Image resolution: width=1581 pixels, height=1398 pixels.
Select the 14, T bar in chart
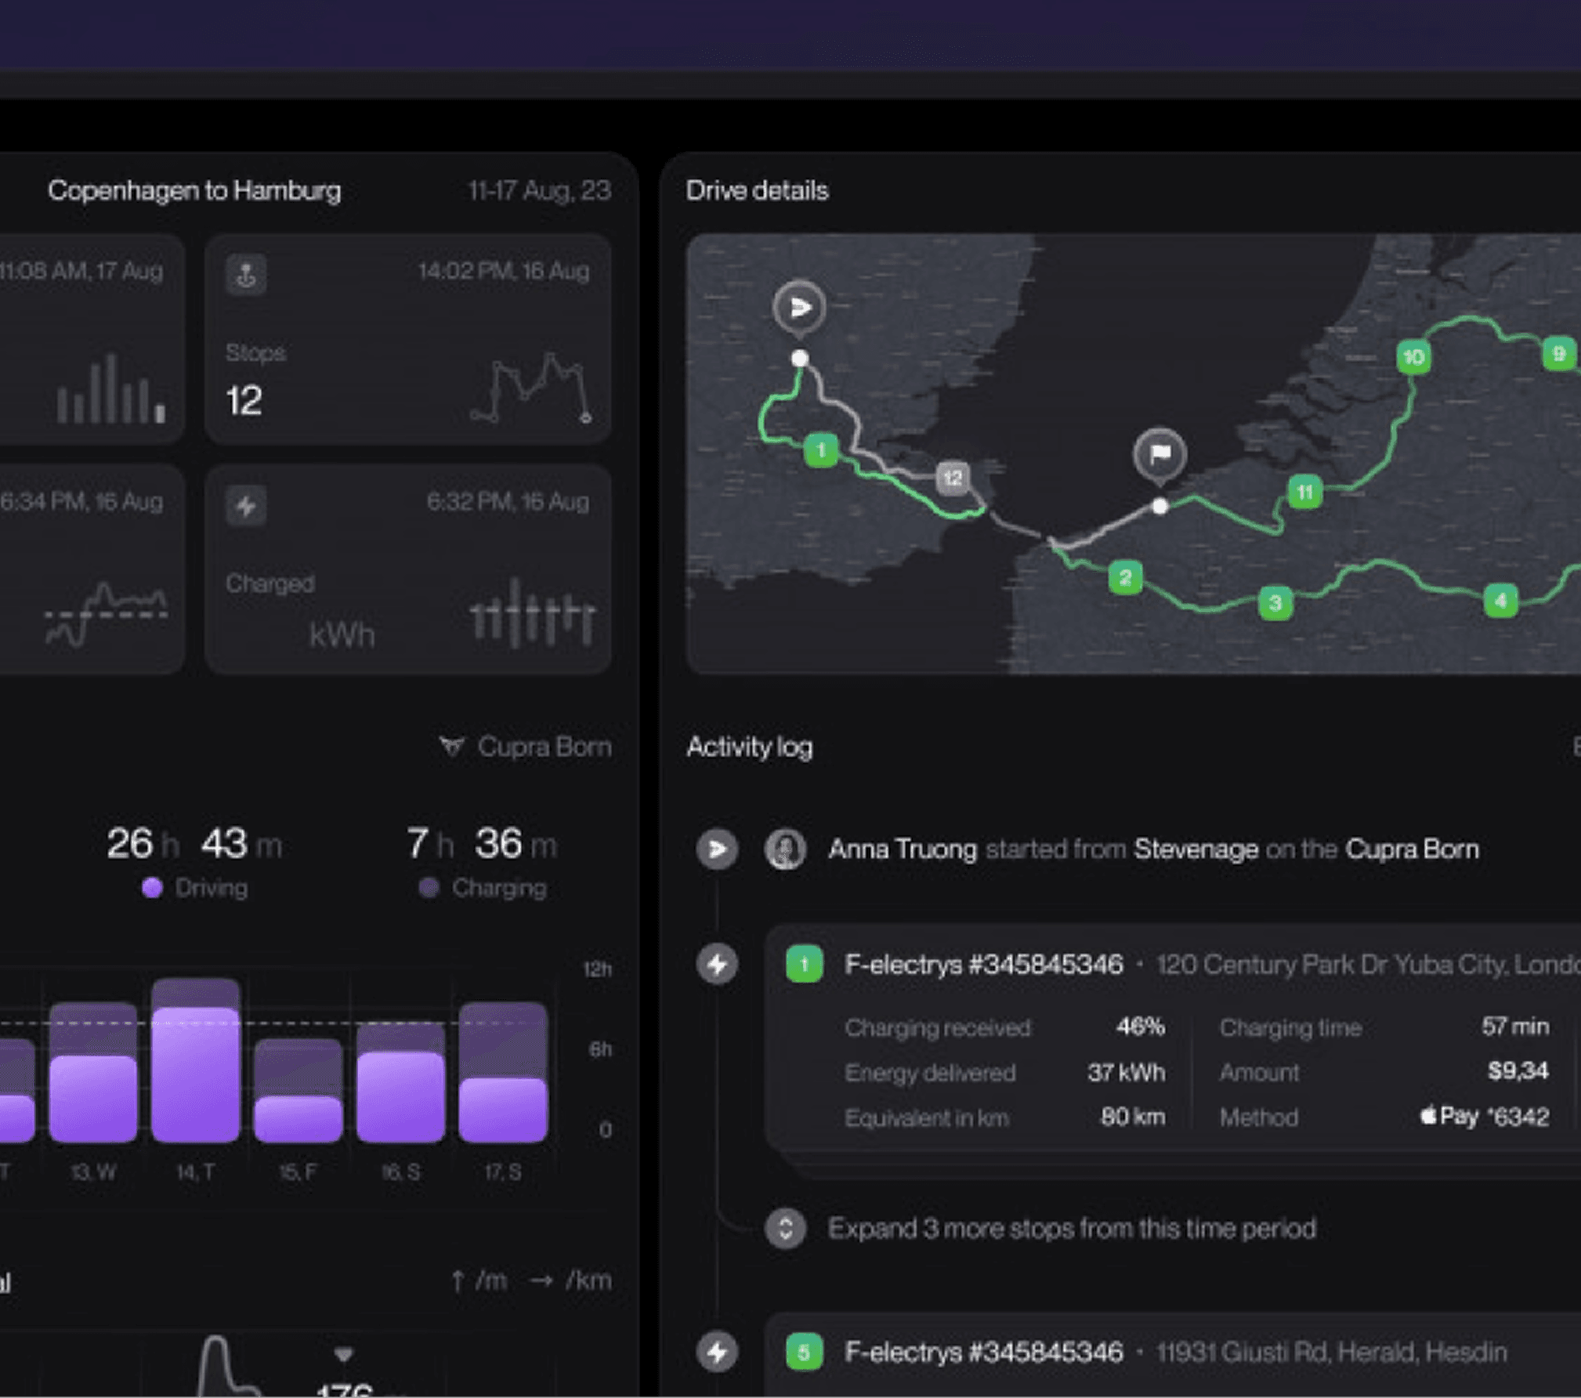tap(195, 1060)
